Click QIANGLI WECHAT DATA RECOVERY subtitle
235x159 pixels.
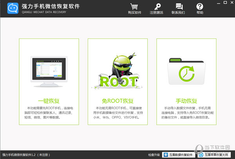pyautogui.click(x=44, y=12)
